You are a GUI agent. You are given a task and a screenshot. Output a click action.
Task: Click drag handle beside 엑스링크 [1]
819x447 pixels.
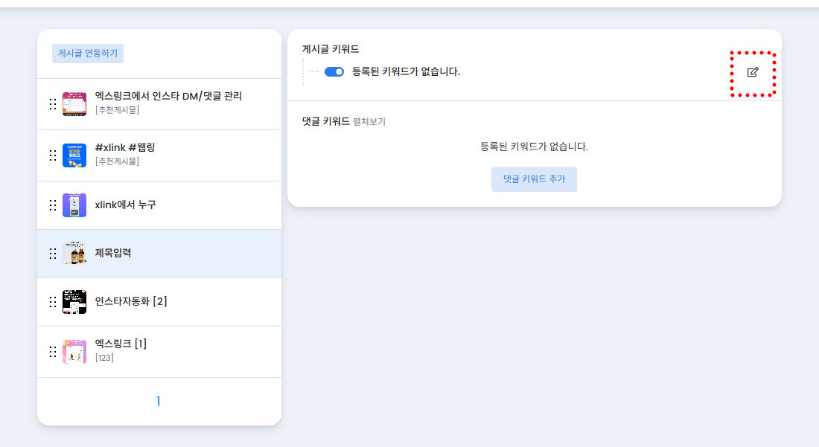click(53, 351)
